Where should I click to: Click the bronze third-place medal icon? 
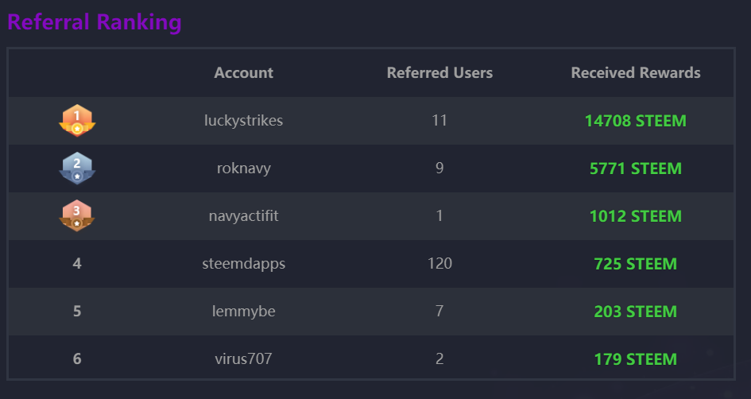tap(77, 216)
